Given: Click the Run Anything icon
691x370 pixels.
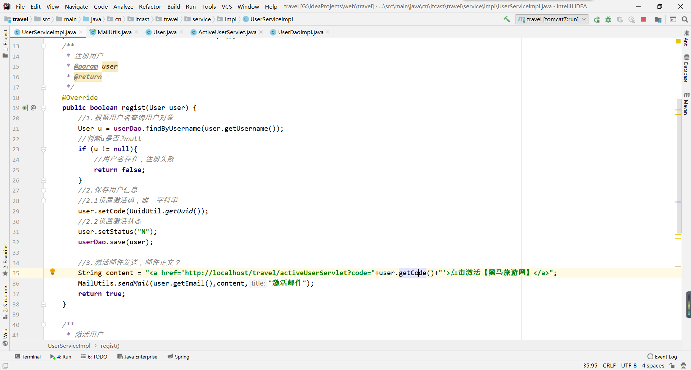Looking at the screenshot, I should (x=673, y=19).
